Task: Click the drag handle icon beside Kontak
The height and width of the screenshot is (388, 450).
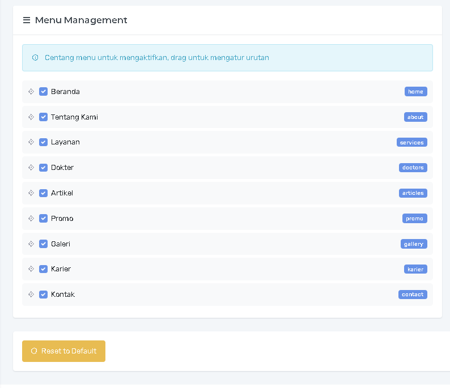Action: click(31, 295)
